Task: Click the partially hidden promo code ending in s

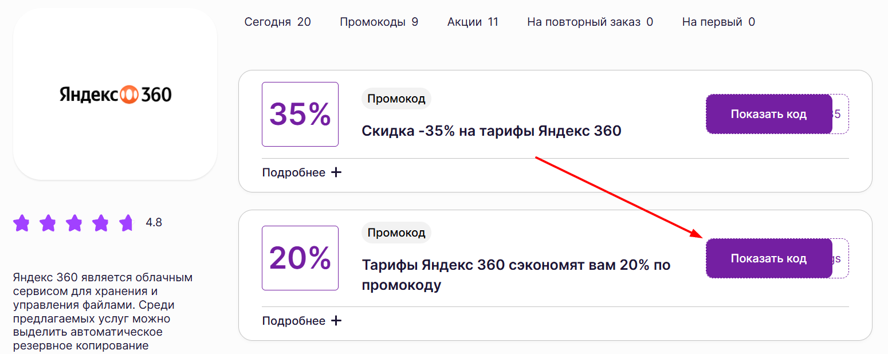Action: pos(838,258)
